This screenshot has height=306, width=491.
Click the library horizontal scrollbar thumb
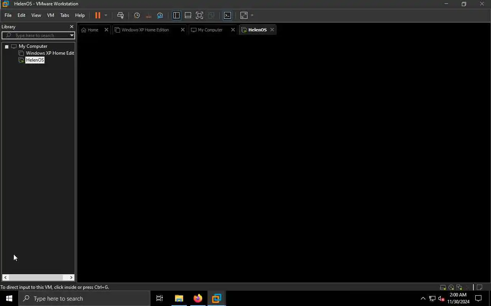tap(36, 277)
